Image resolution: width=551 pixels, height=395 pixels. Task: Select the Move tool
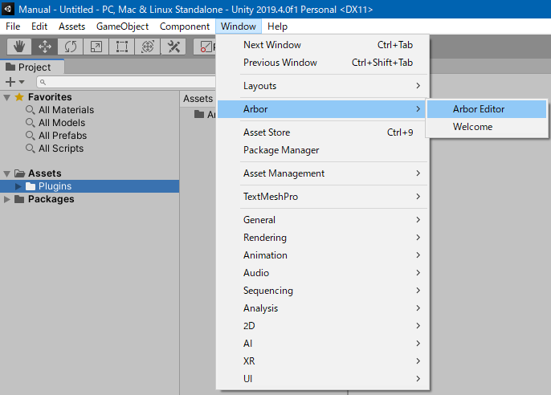(45, 47)
